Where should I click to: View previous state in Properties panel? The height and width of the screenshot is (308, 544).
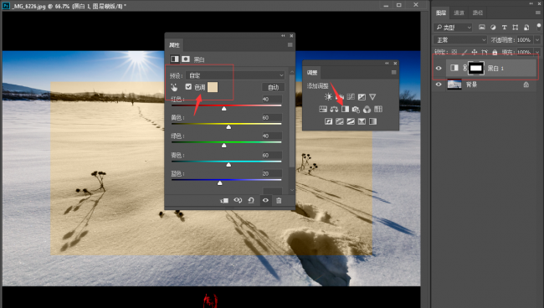[x=238, y=201]
